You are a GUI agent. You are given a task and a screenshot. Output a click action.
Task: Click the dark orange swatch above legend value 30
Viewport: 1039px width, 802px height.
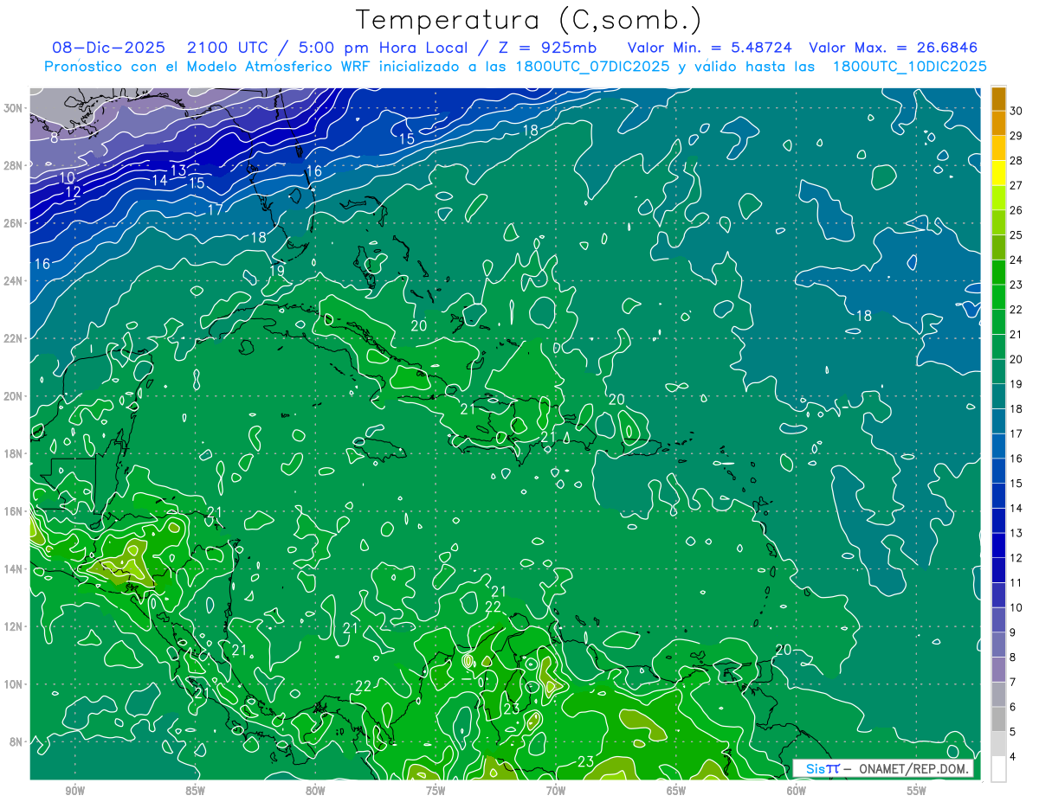click(x=999, y=98)
